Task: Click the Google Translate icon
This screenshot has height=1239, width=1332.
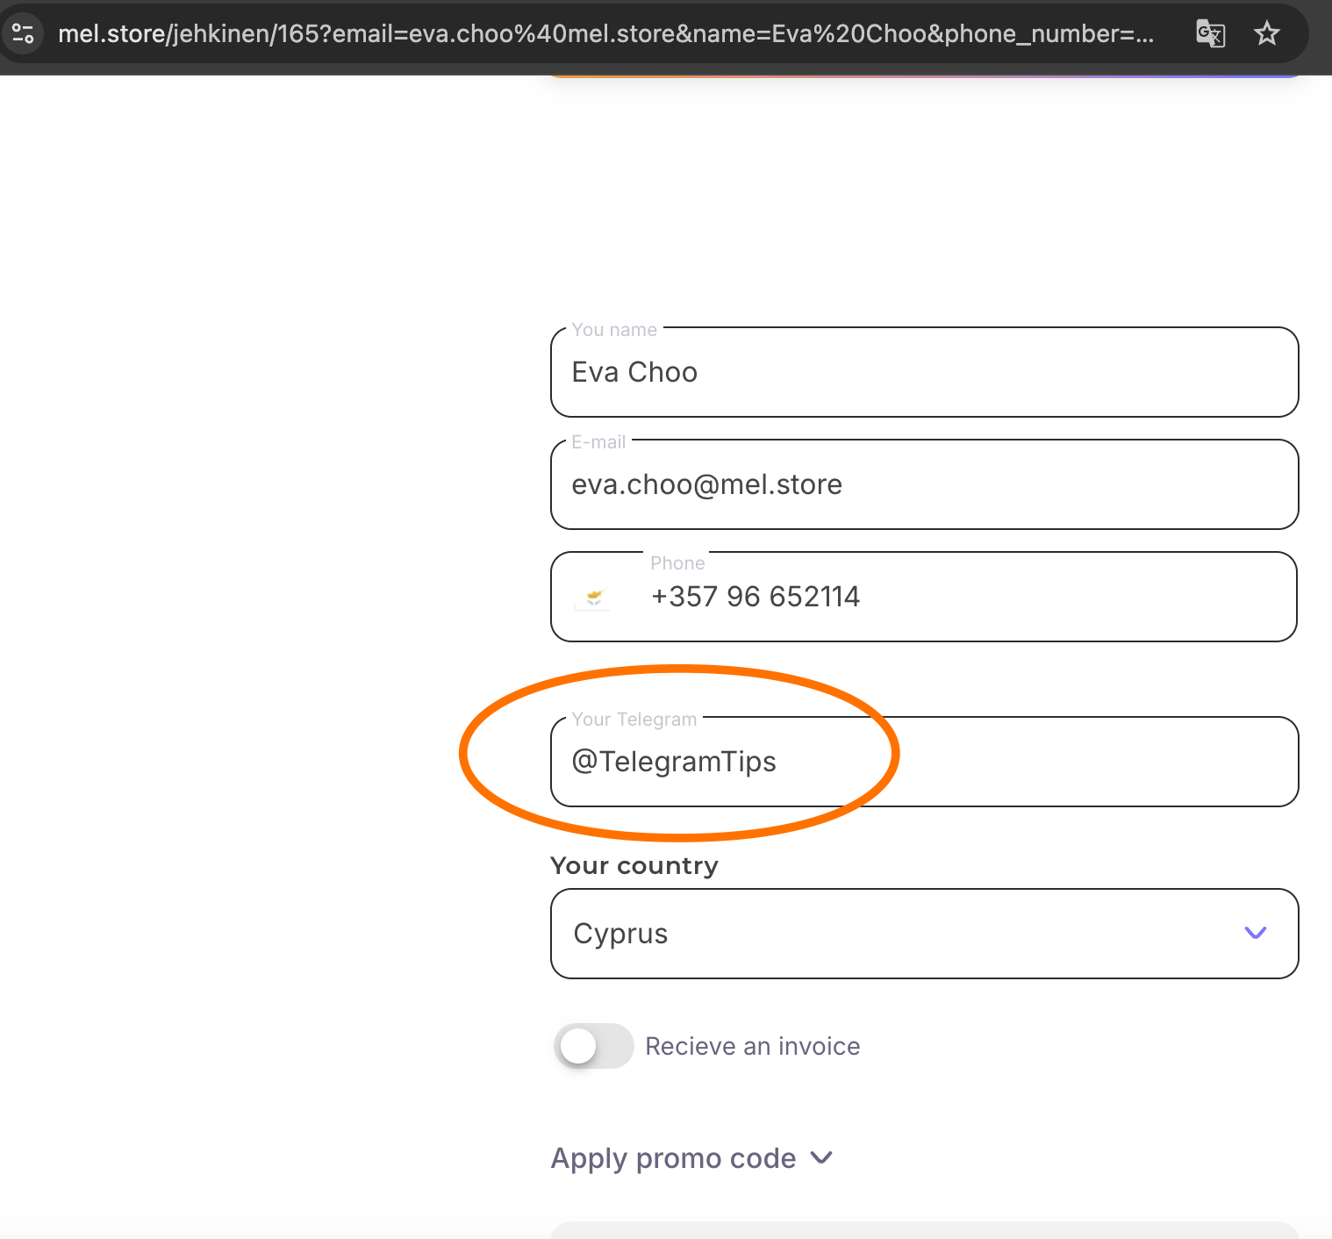Action: (x=1210, y=34)
